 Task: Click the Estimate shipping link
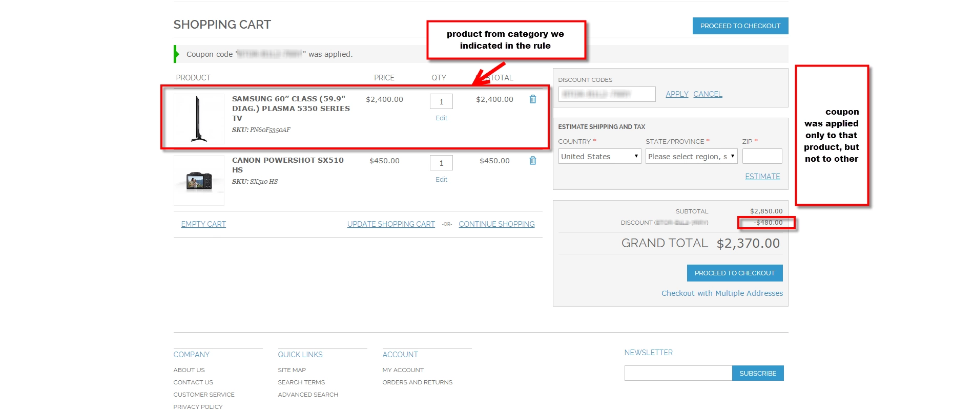click(762, 177)
